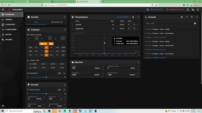This screenshot has width=202, height=113.
Task: Collapse the Standby panel
Action: pyautogui.click(x=65, y=17)
